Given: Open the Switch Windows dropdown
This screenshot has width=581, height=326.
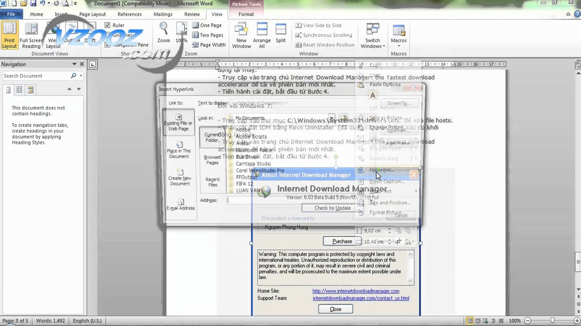Looking at the screenshot, I should click(x=373, y=35).
